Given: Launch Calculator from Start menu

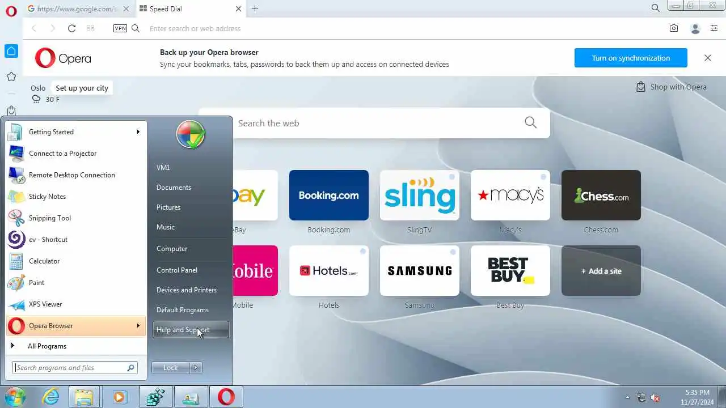Looking at the screenshot, I should 76,261.
